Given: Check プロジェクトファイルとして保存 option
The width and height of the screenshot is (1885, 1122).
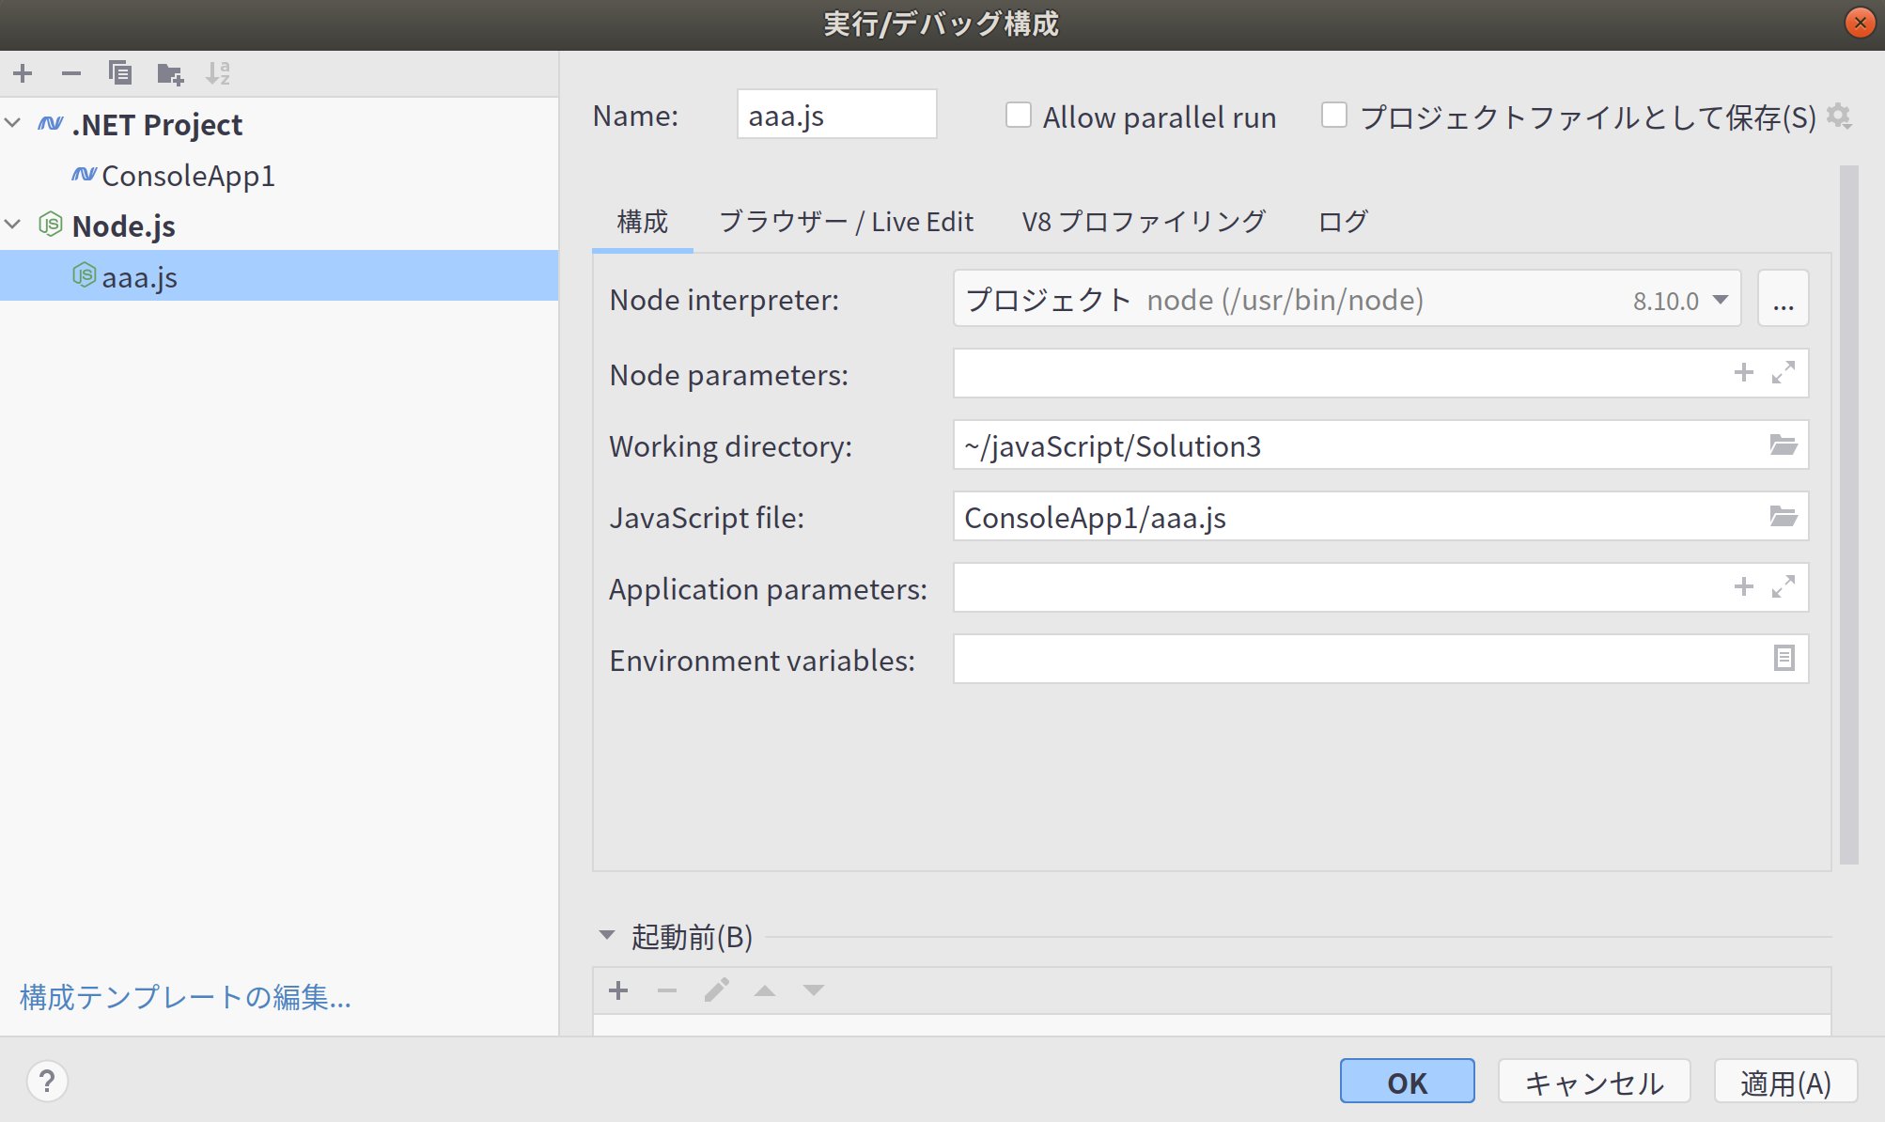Looking at the screenshot, I should pyautogui.click(x=1334, y=114).
